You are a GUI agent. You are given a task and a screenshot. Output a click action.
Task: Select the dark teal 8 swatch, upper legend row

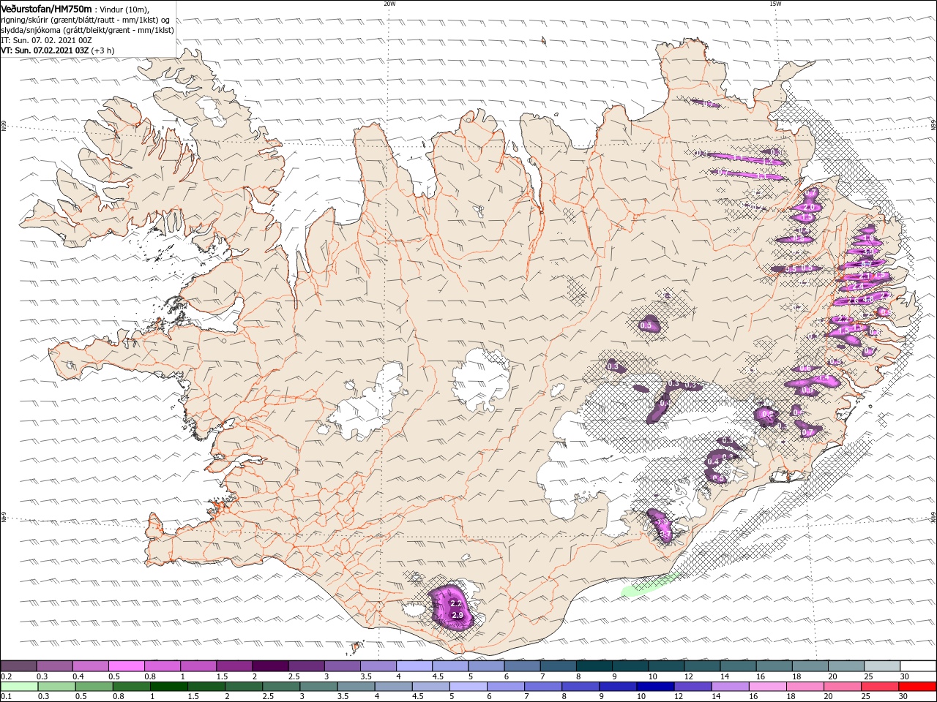click(594, 665)
